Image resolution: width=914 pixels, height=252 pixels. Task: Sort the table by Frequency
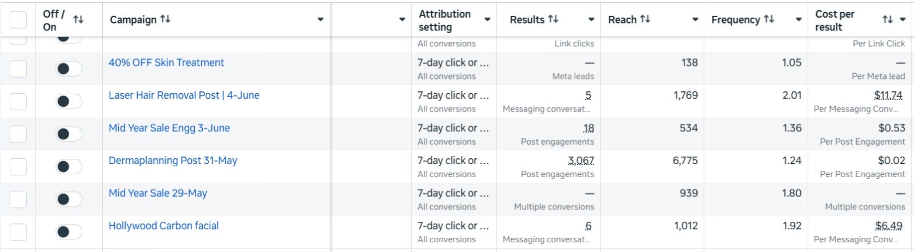769,19
